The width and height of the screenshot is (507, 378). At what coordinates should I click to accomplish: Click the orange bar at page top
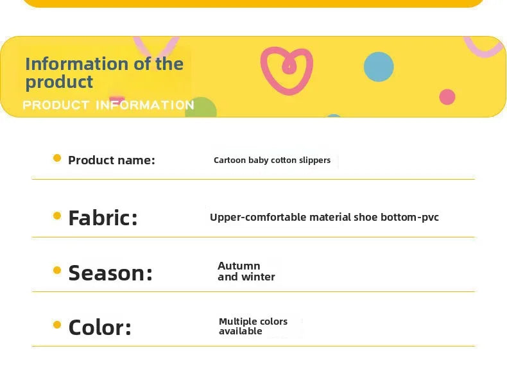253,4
